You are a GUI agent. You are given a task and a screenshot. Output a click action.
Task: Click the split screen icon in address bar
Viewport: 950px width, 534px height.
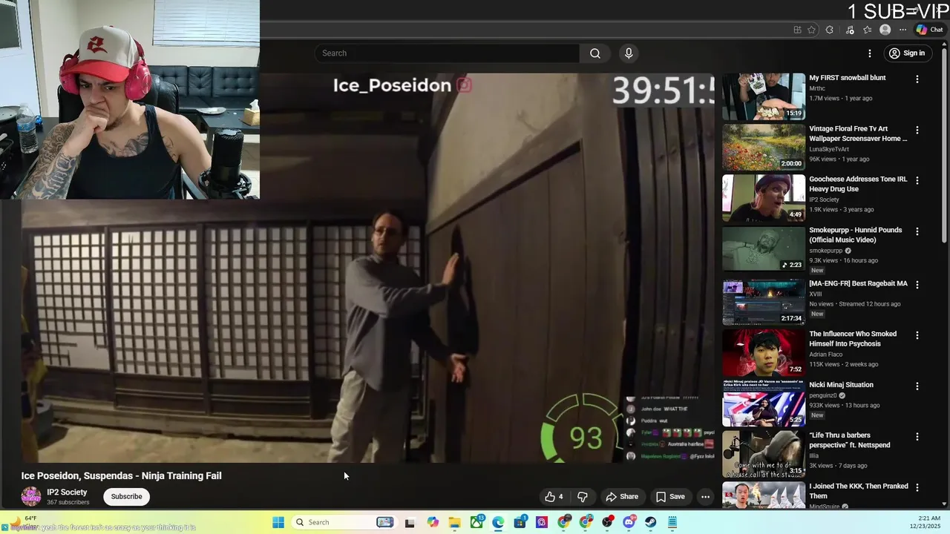click(x=797, y=30)
